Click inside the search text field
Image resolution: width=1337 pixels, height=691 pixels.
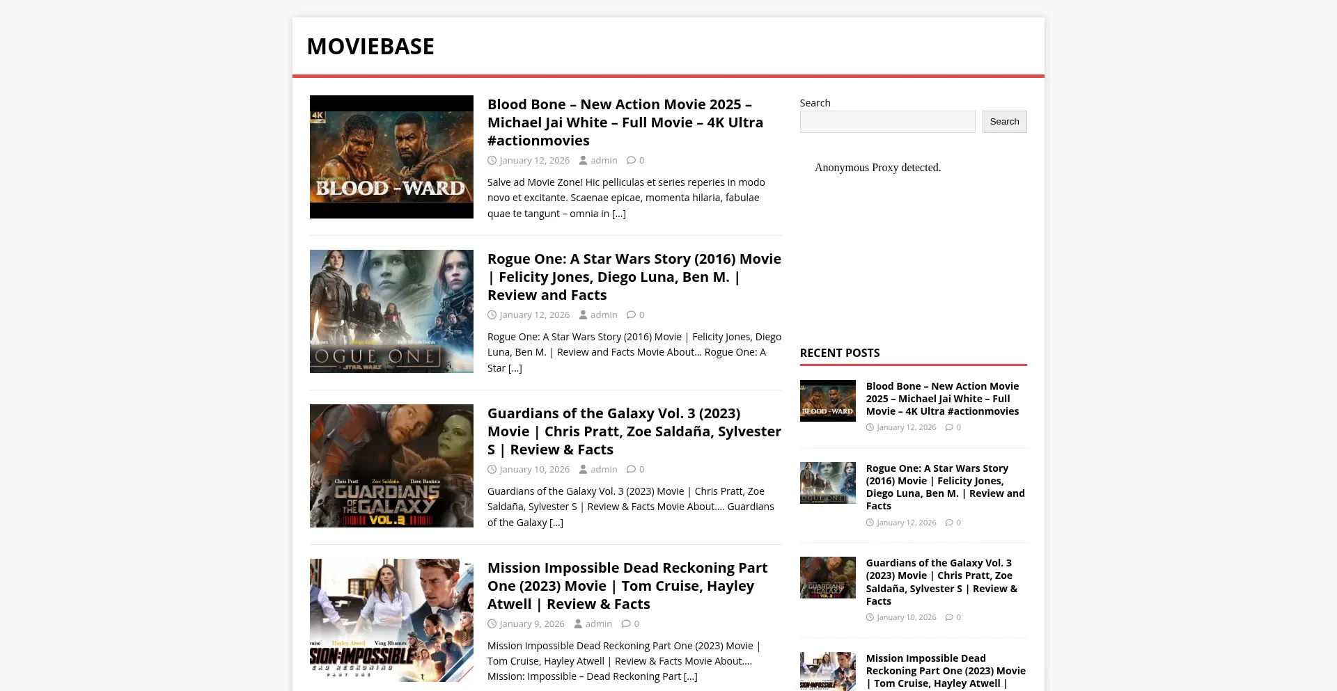[887, 121]
